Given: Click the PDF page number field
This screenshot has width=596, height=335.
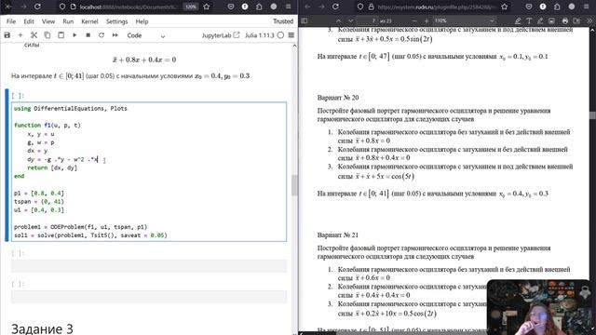Looking at the screenshot, I should [x=367, y=20].
